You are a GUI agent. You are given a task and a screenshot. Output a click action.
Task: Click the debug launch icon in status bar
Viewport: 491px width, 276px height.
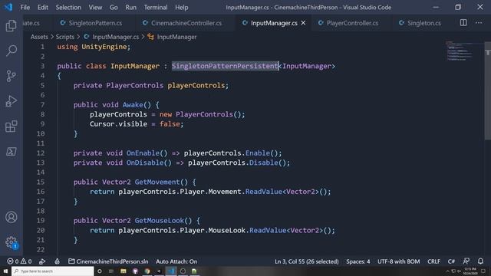click(x=42, y=261)
